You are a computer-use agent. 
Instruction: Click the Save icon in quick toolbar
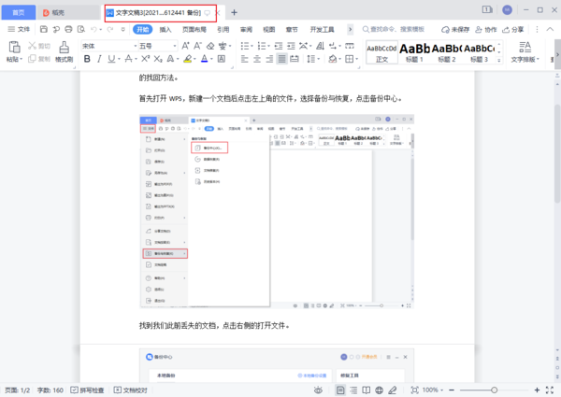click(x=44, y=29)
